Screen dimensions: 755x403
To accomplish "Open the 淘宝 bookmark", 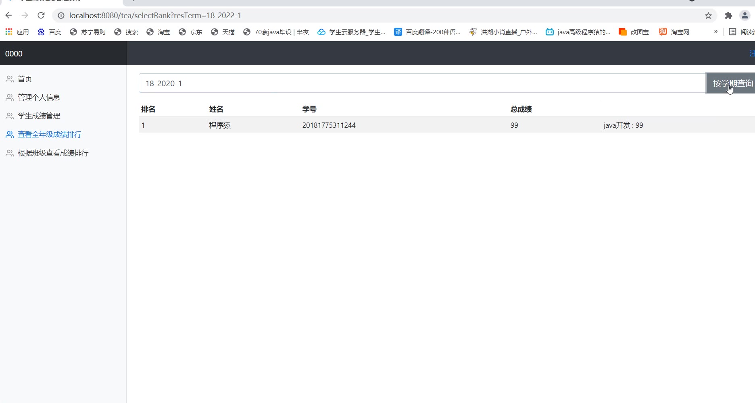I will 158,32.
